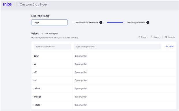Click the Add button label
Viewport: 179px width, 111px height.
point(171,46)
